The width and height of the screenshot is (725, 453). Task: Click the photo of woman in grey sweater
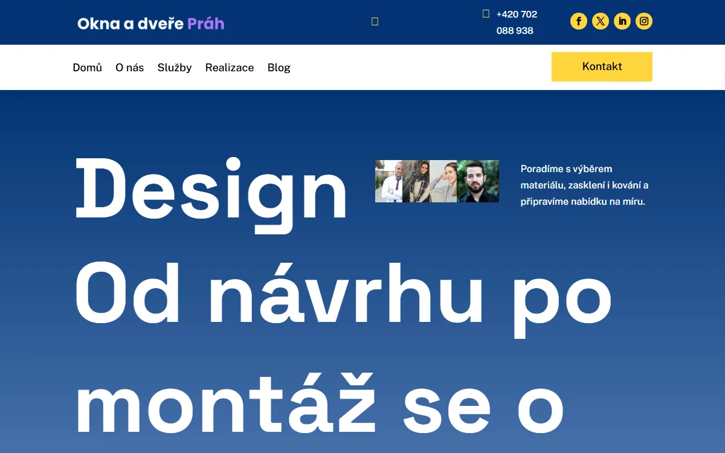[443, 181]
